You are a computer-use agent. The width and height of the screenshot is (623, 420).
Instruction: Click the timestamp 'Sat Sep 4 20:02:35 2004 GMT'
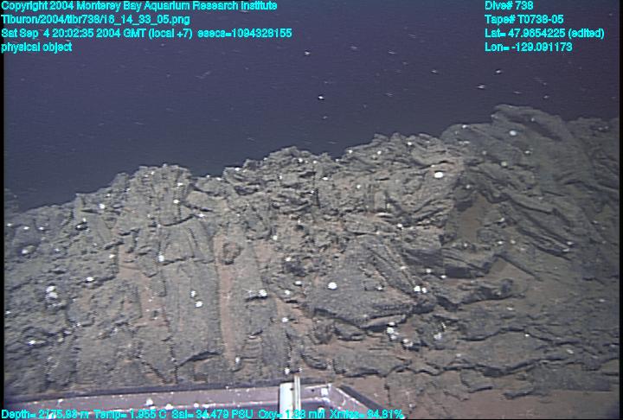[74, 33]
